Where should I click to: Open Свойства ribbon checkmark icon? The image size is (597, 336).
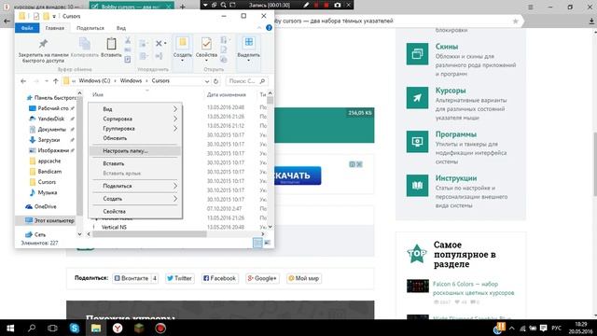[206, 44]
